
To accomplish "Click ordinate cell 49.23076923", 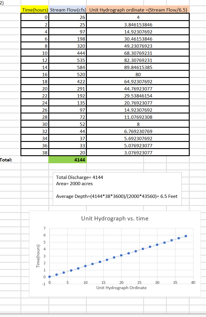I will tap(138, 46).
